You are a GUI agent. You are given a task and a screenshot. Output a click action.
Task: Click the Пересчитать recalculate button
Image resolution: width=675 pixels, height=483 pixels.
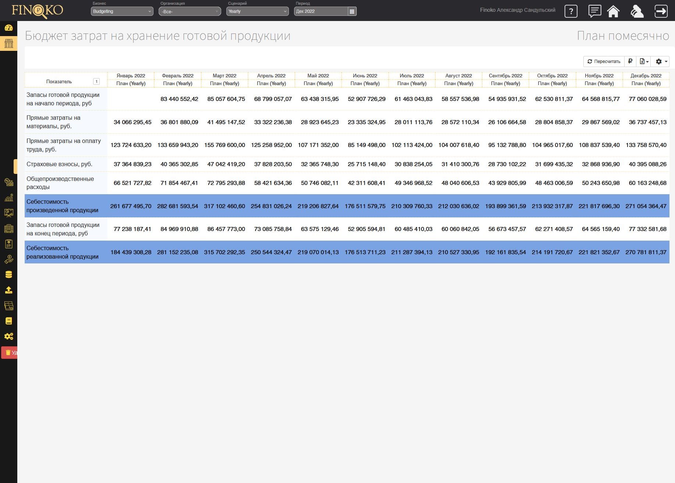(x=604, y=62)
